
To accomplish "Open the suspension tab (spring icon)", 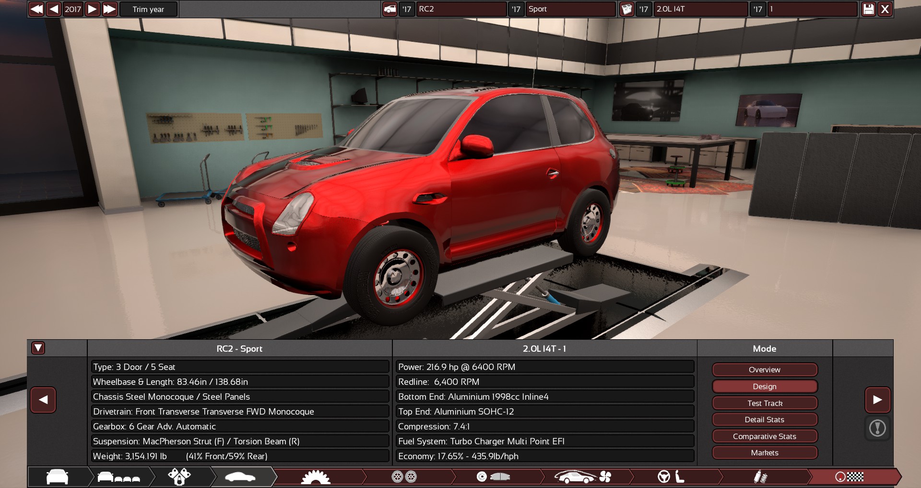I will click(760, 477).
